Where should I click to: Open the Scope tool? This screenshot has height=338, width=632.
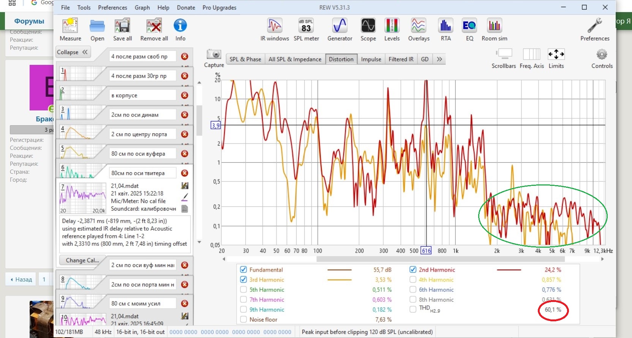click(368, 26)
